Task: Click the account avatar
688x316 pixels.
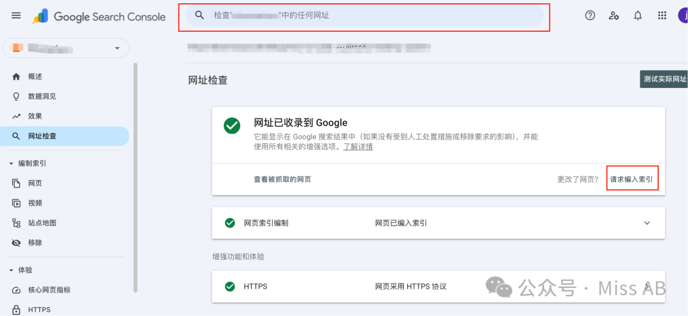Action: (x=682, y=16)
